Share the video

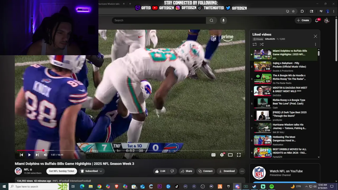186,171
